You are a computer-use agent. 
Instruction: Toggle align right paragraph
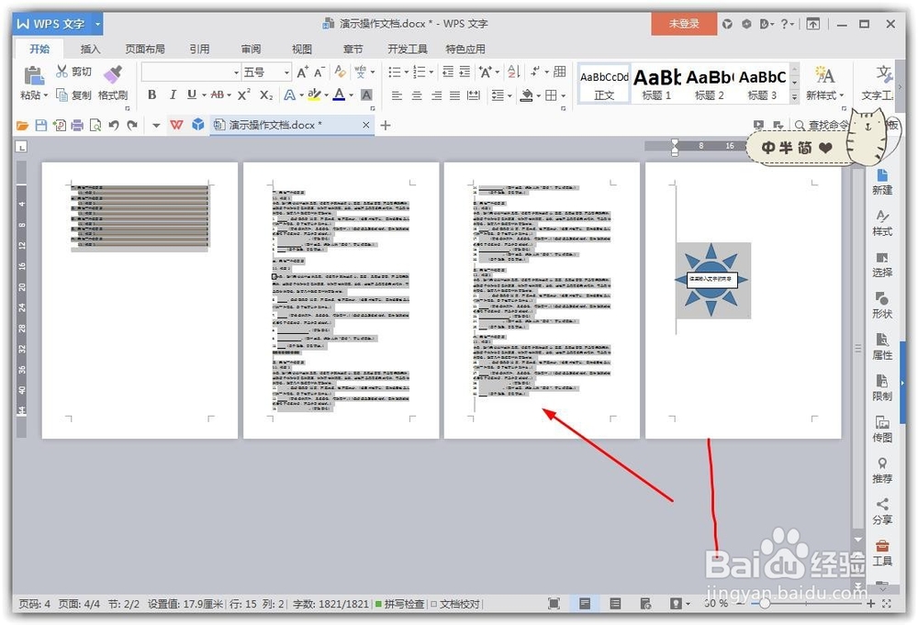(x=436, y=95)
